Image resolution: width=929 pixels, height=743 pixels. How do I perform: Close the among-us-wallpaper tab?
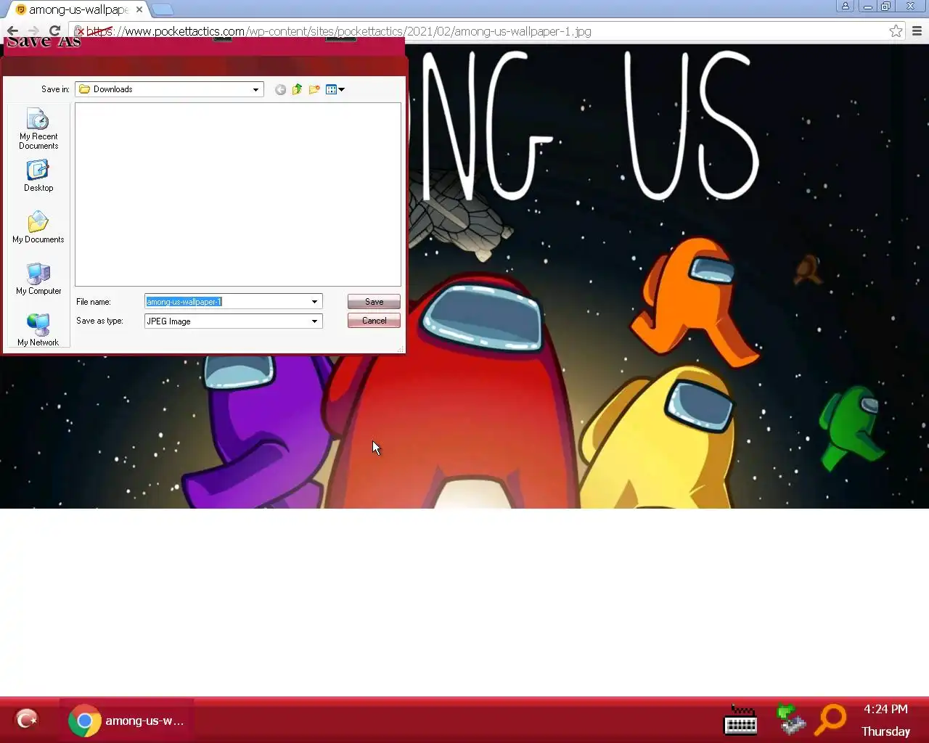[139, 9]
